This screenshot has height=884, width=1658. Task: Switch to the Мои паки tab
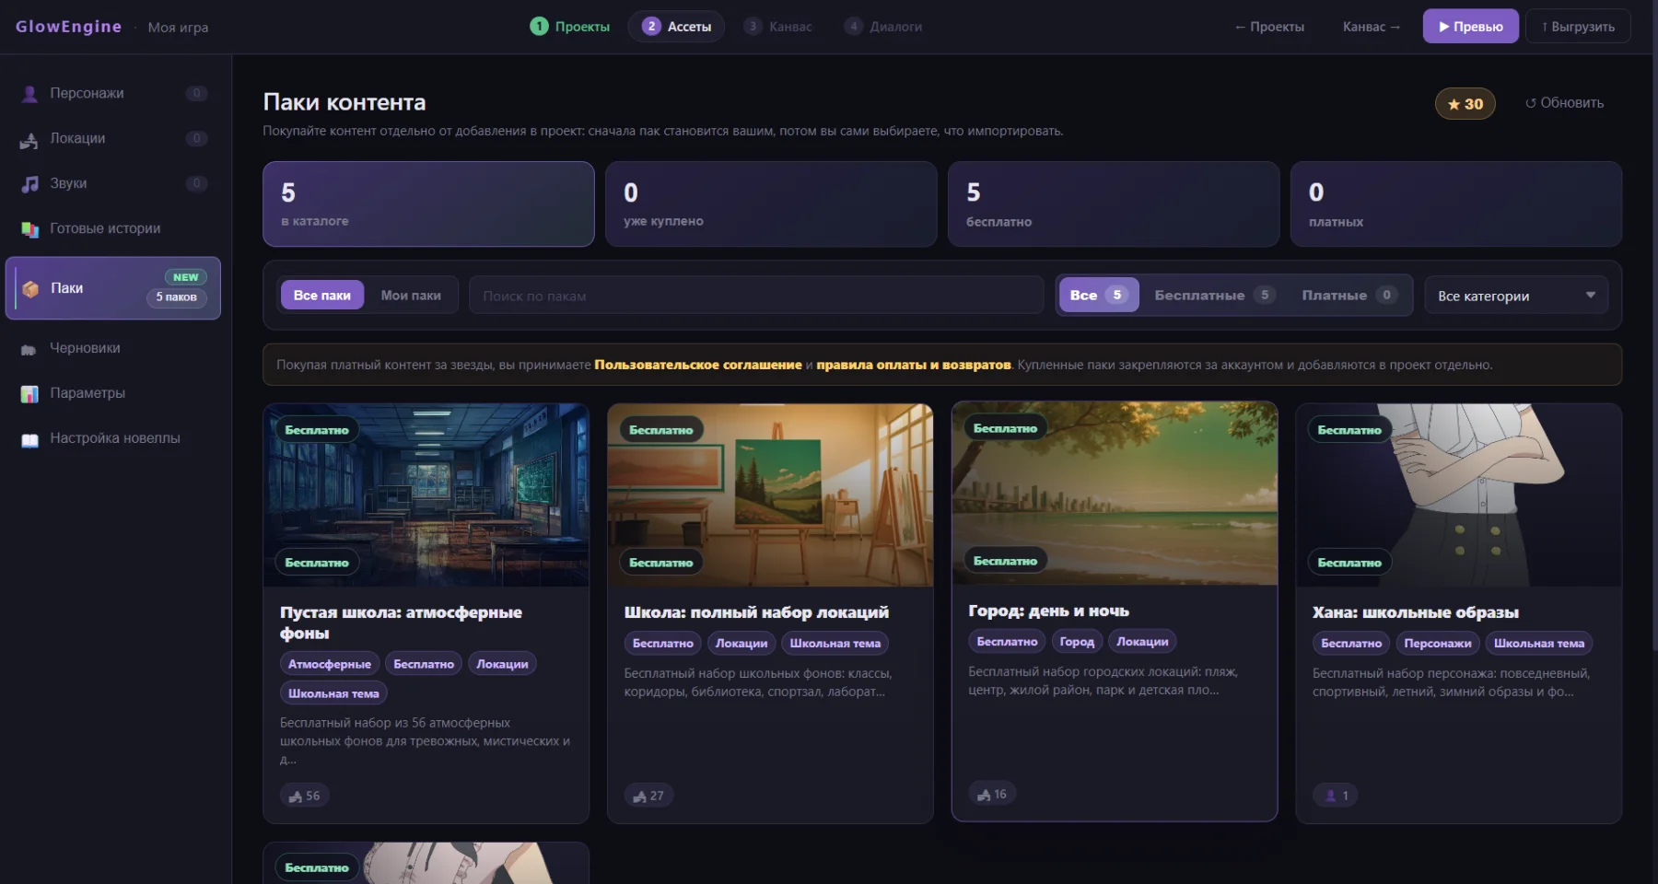(x=411, y=296)
